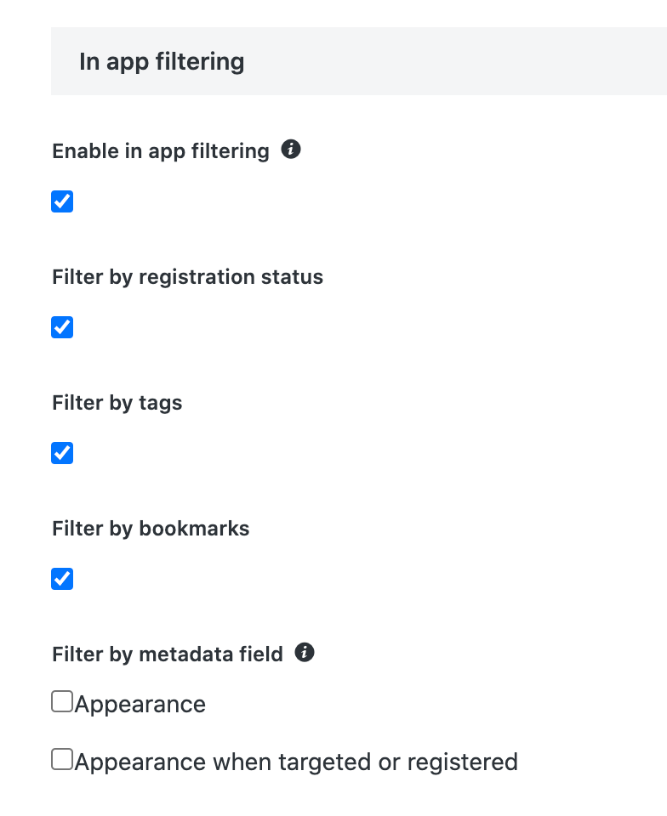Image resolution: width=667 pixels, height=816 pixels.
Task: Open the info icon beside Enable in app filtering
Action: click(x=291, y=150)
